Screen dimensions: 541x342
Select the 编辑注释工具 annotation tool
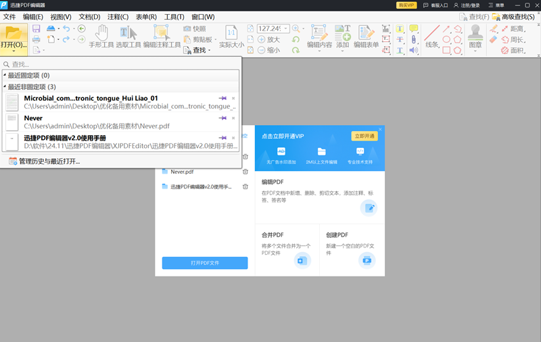pos(162,36)
